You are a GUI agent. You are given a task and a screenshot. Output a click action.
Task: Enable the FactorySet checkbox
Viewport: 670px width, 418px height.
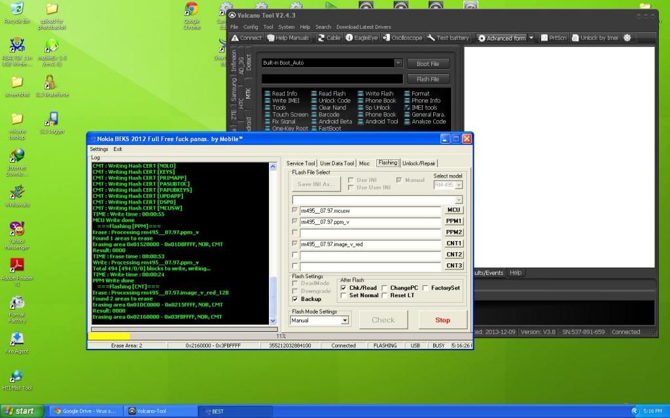(x=426, y=288)
